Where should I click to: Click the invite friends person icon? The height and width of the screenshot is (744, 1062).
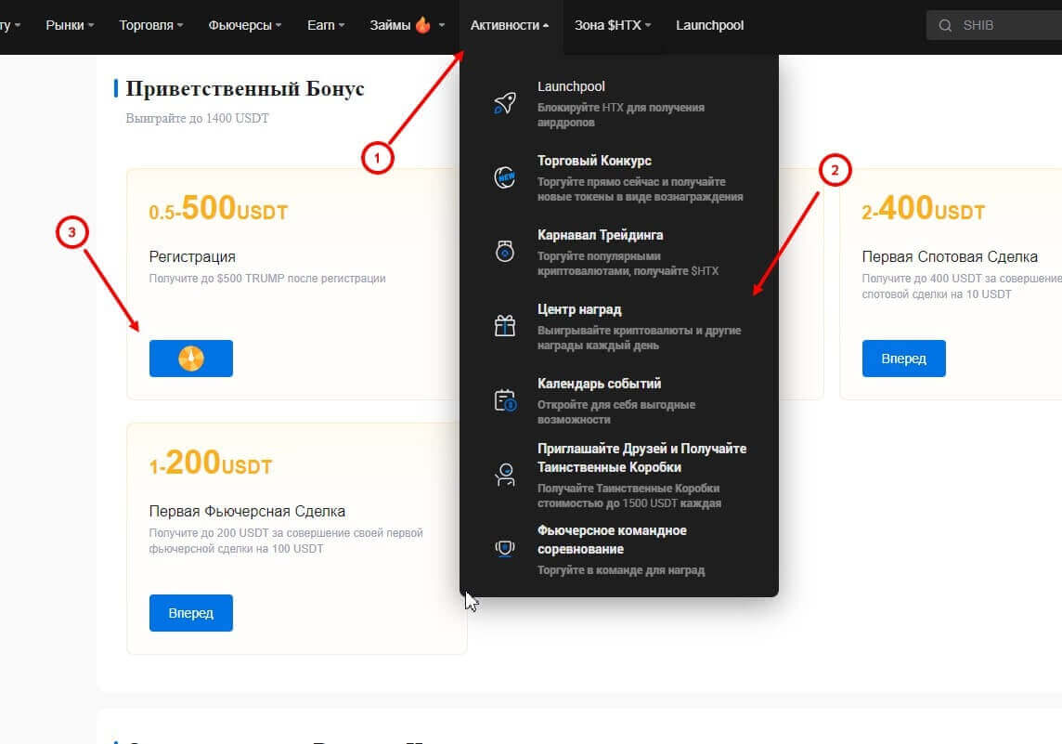click(505, 476)
